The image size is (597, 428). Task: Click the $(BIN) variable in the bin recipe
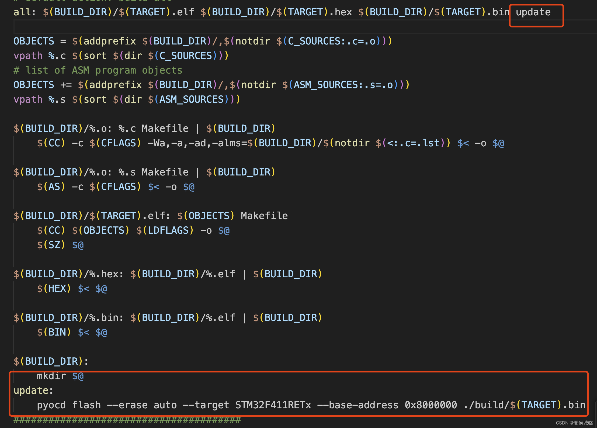point(54,332)
